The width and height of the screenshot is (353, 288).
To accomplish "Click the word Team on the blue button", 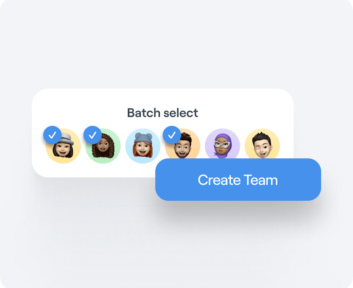I will (x=261, y=180).
